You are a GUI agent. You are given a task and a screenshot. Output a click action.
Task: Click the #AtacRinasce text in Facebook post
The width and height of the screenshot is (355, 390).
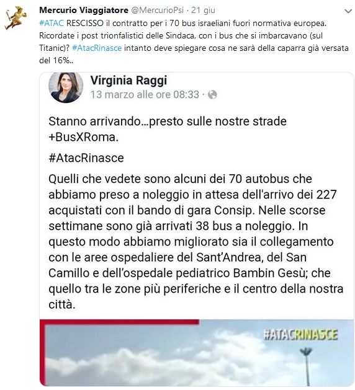click(86, 158)
